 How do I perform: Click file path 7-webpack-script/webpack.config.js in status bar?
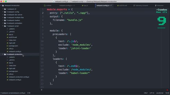(x=13, y=93)
